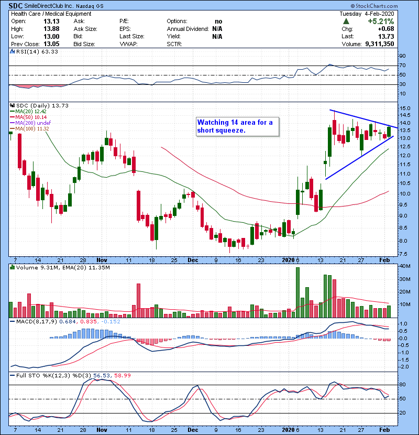Click the Tuesday 4-Feb-2020 date
Image resolution: width=419 pixels, height=435 pixels.
367,14
